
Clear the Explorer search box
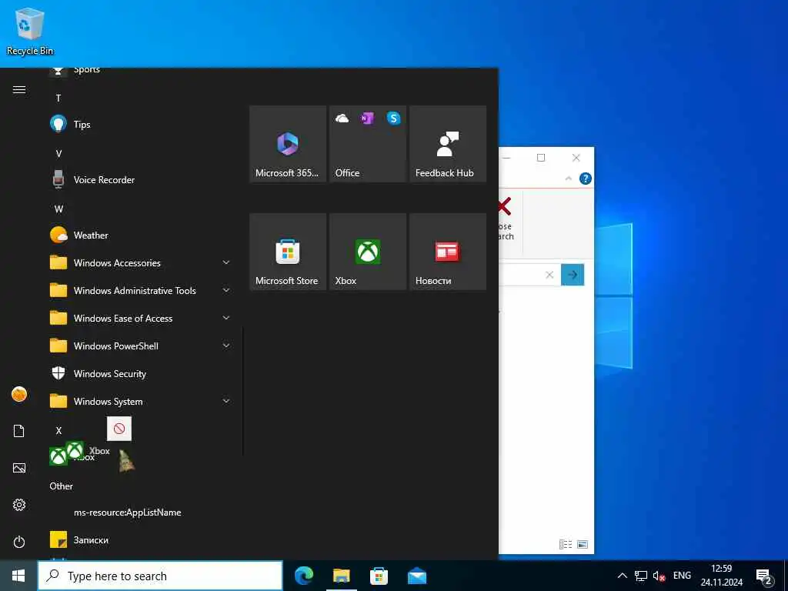549,275
